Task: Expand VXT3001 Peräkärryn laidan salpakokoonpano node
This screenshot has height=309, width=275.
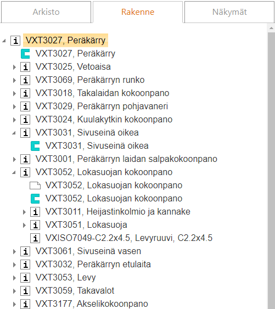Action: click(x=14, y=159)
